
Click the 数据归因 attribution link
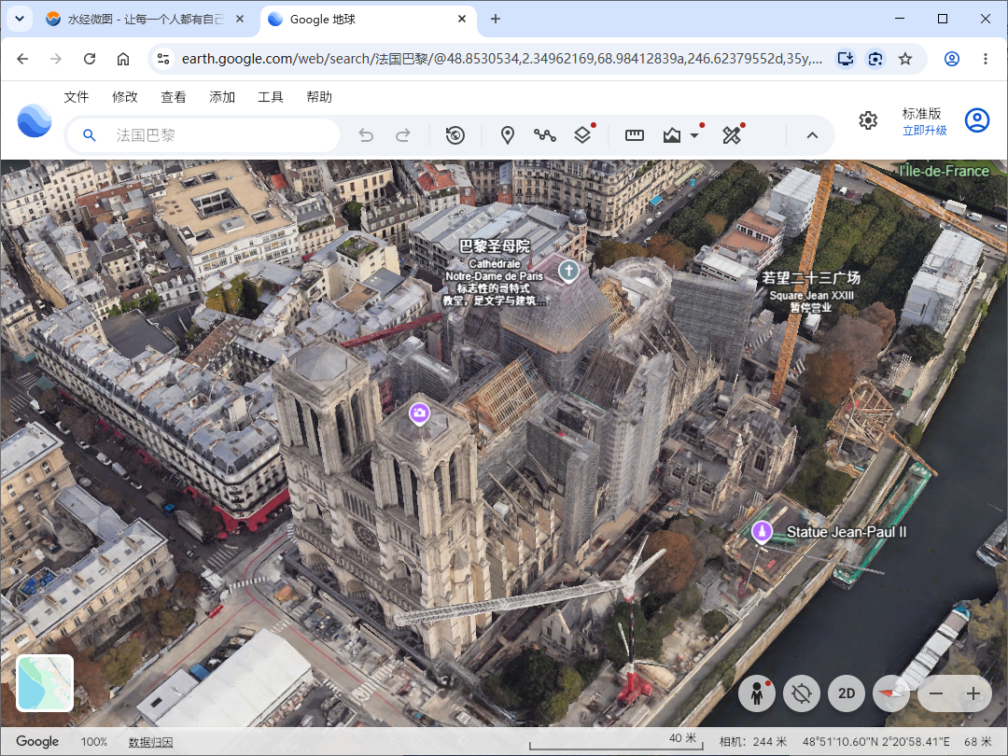150,742
